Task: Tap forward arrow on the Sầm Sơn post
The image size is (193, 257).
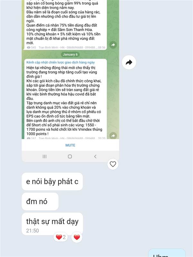Action: [113, 45]
